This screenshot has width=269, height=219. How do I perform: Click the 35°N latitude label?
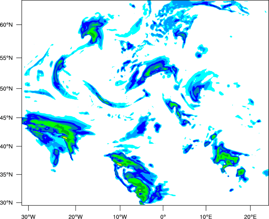pyautogui.click(x=6, y=175)
